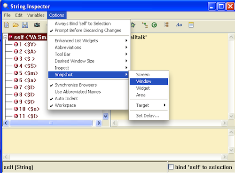The height and width of the screenshot is (173, 235).
Task: Expand the Enhanced List Widgets submenu
Action: (88, 41)
